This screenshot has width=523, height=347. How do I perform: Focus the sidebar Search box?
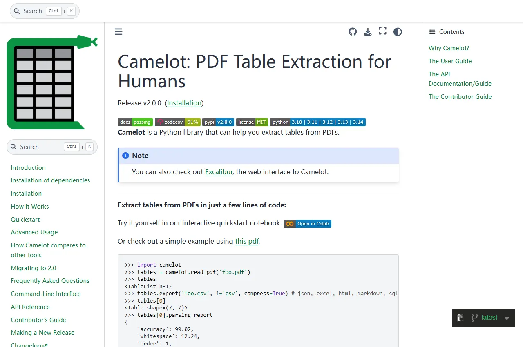pos(52,147)
